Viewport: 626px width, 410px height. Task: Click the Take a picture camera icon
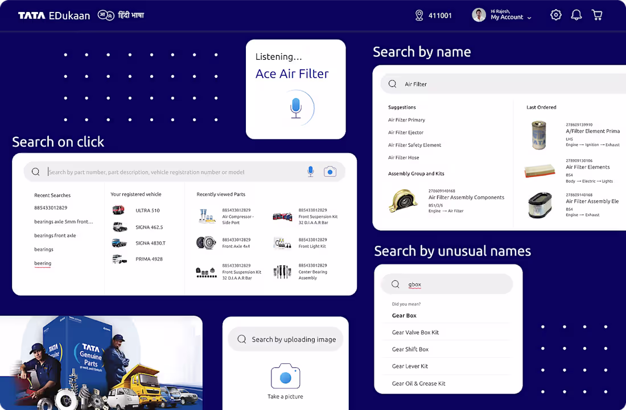[286, 376]
